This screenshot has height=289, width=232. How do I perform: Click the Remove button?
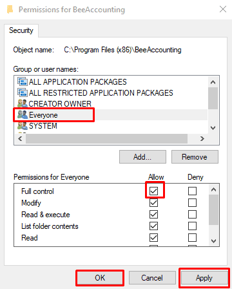(195, 157)
